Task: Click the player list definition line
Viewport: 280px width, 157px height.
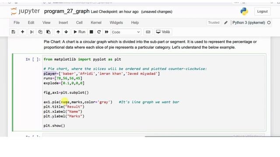Action: (x=101, y=74)
